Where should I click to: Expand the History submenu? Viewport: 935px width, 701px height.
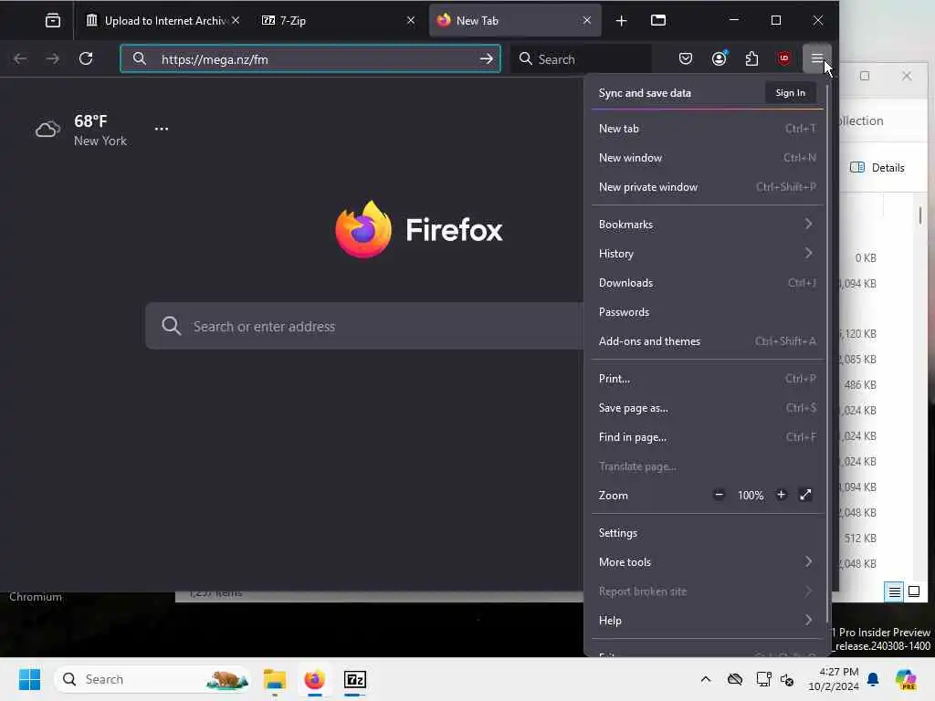[708, 254]
